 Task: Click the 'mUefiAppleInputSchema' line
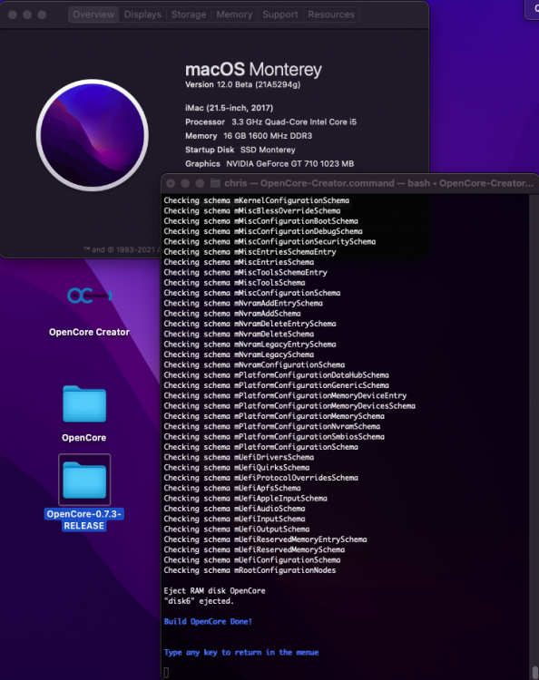point(246,499)
